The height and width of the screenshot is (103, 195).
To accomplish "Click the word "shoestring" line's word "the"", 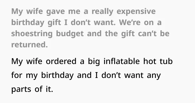I will click(111, 34).
